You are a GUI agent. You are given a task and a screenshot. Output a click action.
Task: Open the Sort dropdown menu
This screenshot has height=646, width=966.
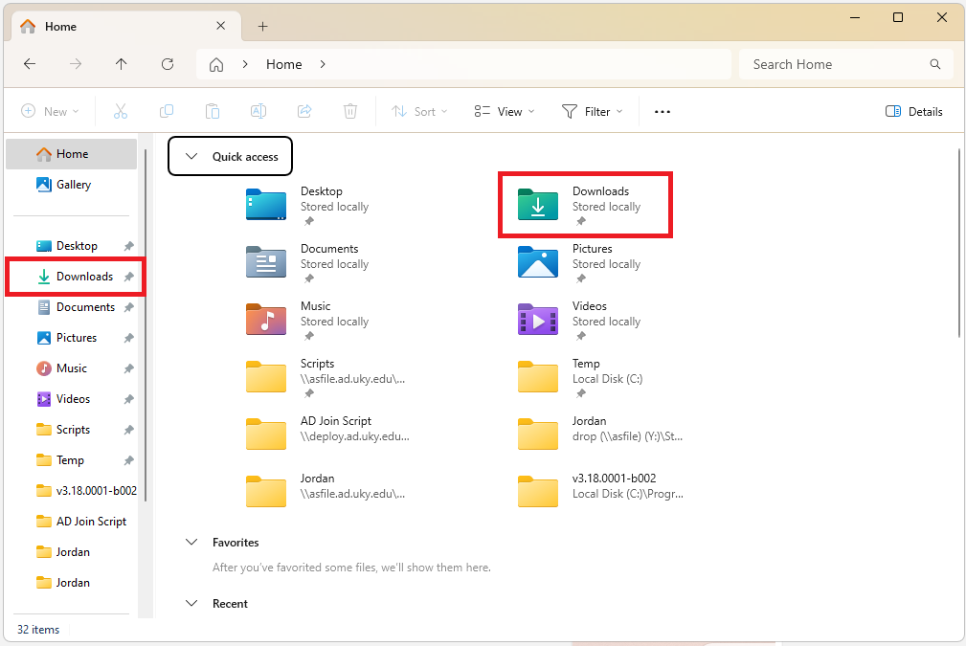[x=416, y=111]
